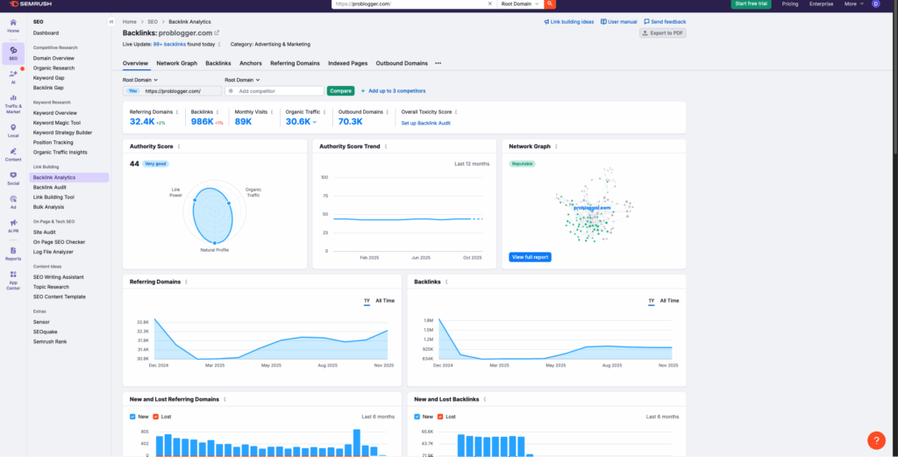The height and width of the screenshot is (457, 898).
Task: Open the Reports section icon
Action: pyautogui.click(x=13, y=253)
